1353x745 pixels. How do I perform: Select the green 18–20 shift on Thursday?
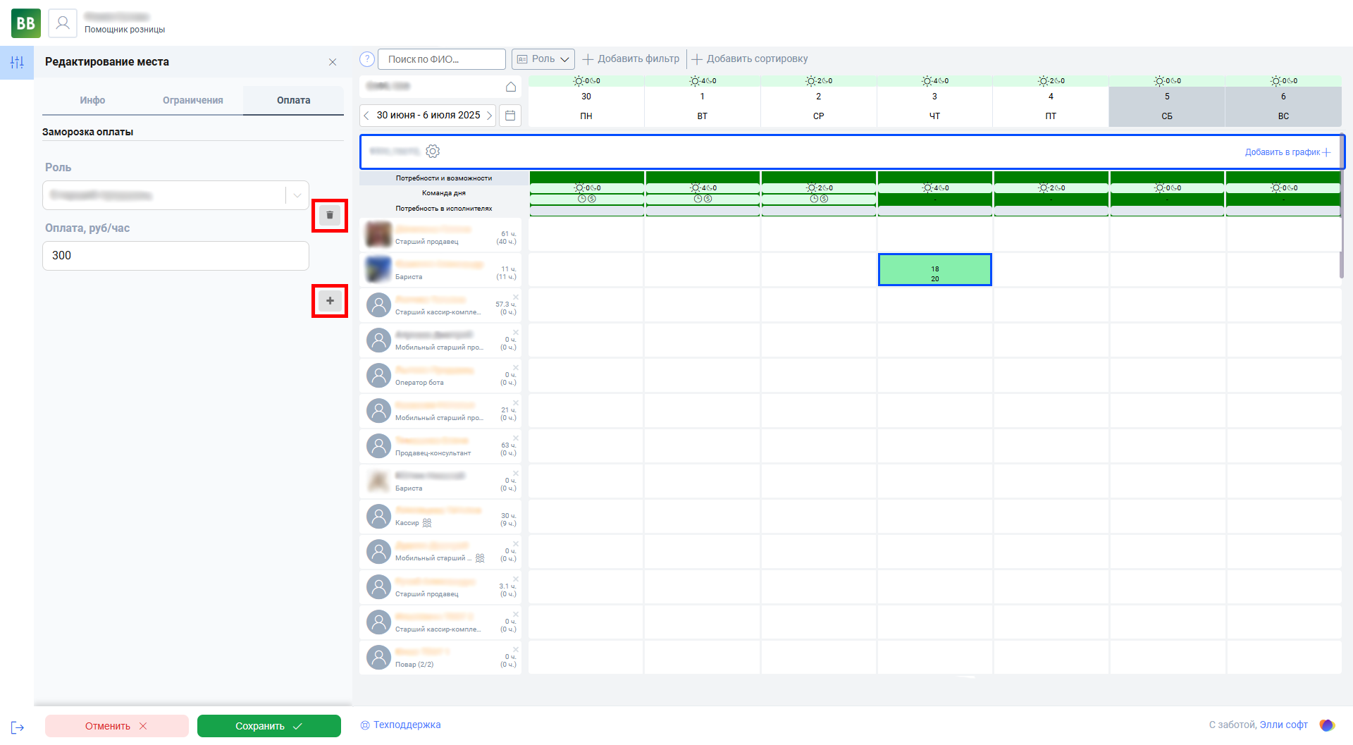point(934,270)
